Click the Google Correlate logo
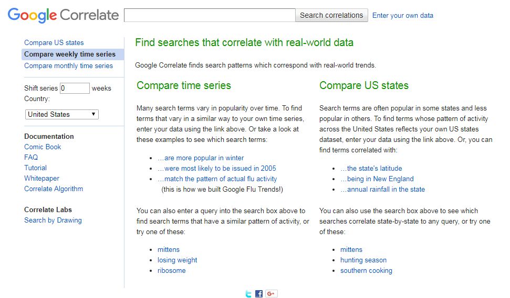This screenshot has width=510, height=298. pos(64,15)
